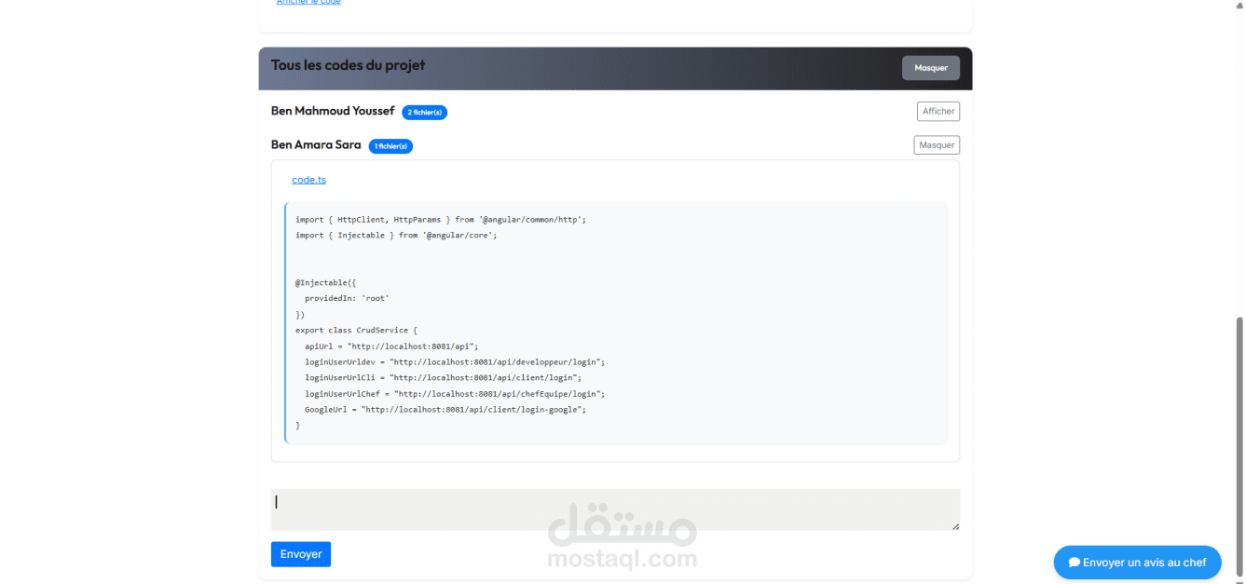This screenshot has width=1246, height=584.
Task: Click the page vertical scrollbar thumb
Action: [x=1239, y=447]
